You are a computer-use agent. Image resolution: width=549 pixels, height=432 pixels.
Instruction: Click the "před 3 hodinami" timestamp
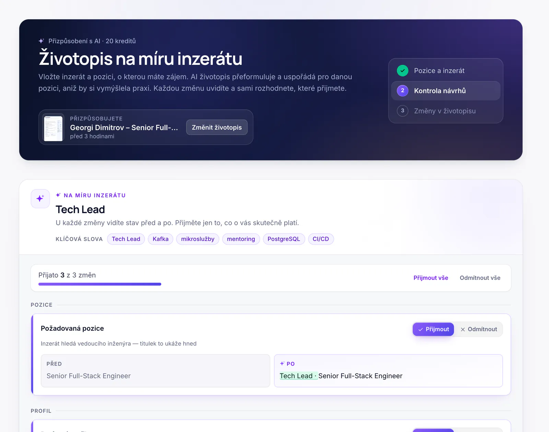(x=92, y=137)
